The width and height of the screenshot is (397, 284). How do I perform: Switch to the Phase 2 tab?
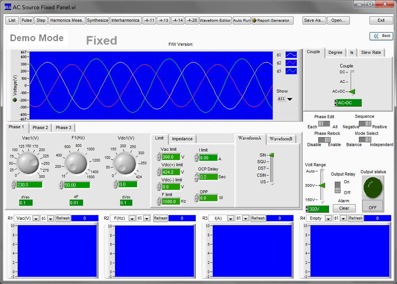40,128
